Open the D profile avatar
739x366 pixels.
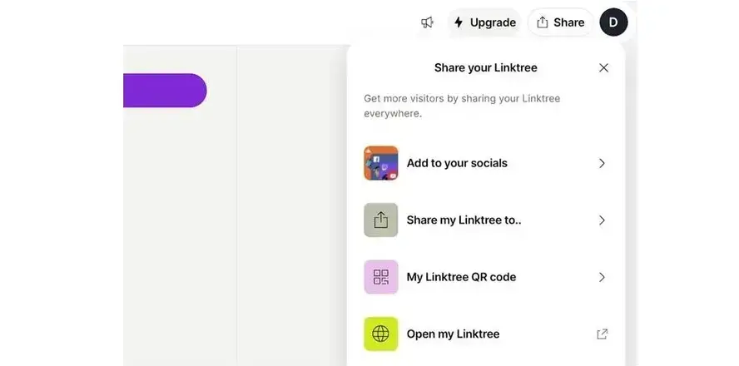(x=613, y=22)
